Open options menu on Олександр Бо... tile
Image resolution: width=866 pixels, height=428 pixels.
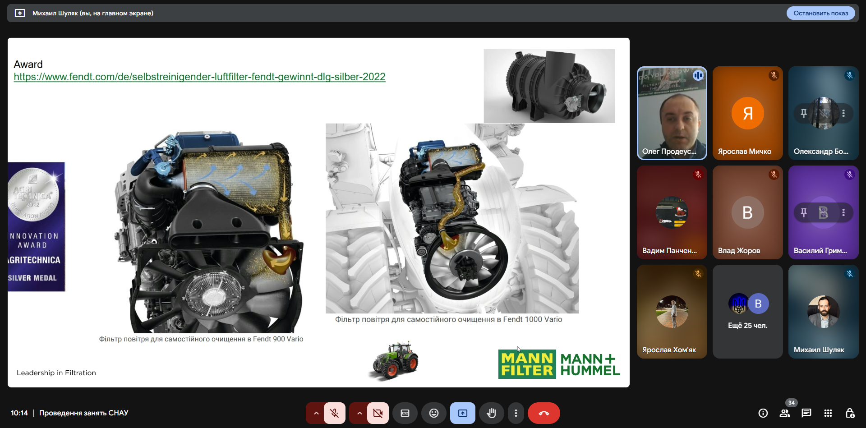843,113
